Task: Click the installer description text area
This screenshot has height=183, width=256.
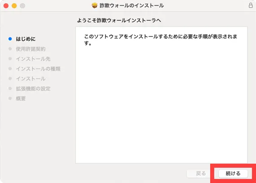Action: click(161, 95)
